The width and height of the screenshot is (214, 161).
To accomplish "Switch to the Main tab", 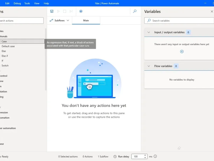I will [86, 20].
